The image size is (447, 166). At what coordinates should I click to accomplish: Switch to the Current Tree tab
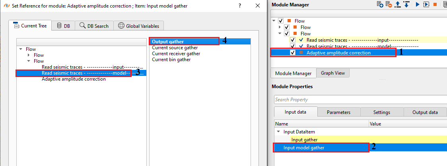(30, 26)
